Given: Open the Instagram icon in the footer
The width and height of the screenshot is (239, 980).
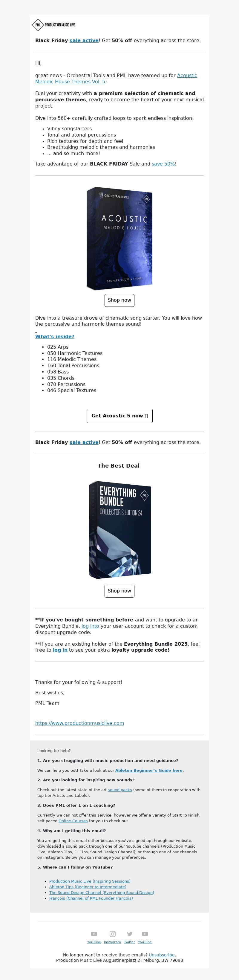Looking at the screenshot, I should [113, 934].
